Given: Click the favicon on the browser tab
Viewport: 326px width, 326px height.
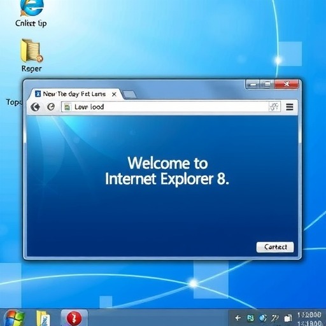Looking at the screenshot, I should click(38, 94).
